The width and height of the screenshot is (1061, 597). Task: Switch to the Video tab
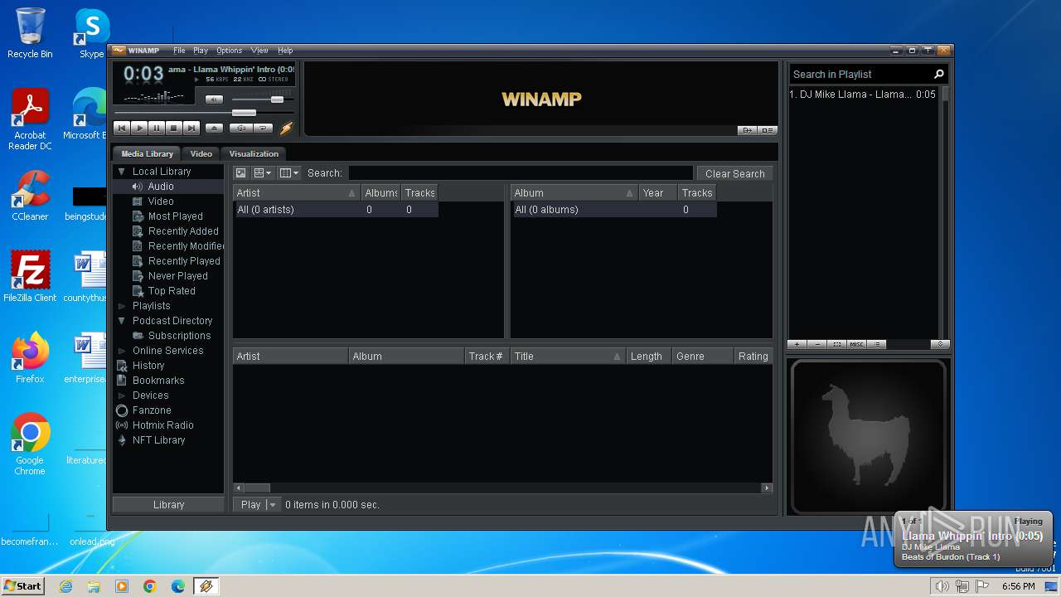pyautogui.click(x=201, y=153)
